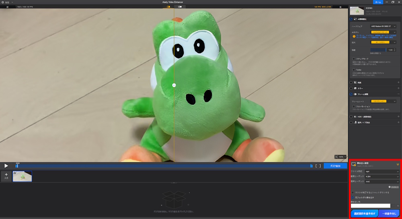Screen dimensions: 402x219
Task: Toggle the 元フォルダに書き出す checkbox
Action: point(353,197)
